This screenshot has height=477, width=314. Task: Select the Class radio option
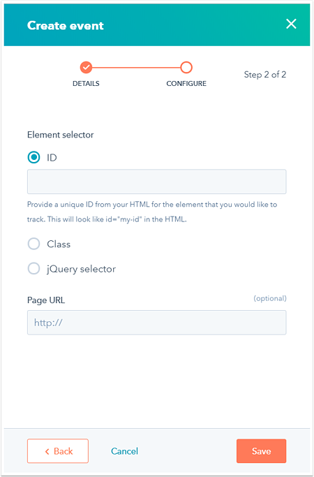pos(33,244)
